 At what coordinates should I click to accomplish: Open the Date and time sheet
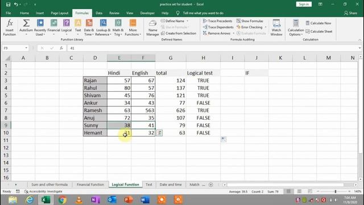coord(171,184)
